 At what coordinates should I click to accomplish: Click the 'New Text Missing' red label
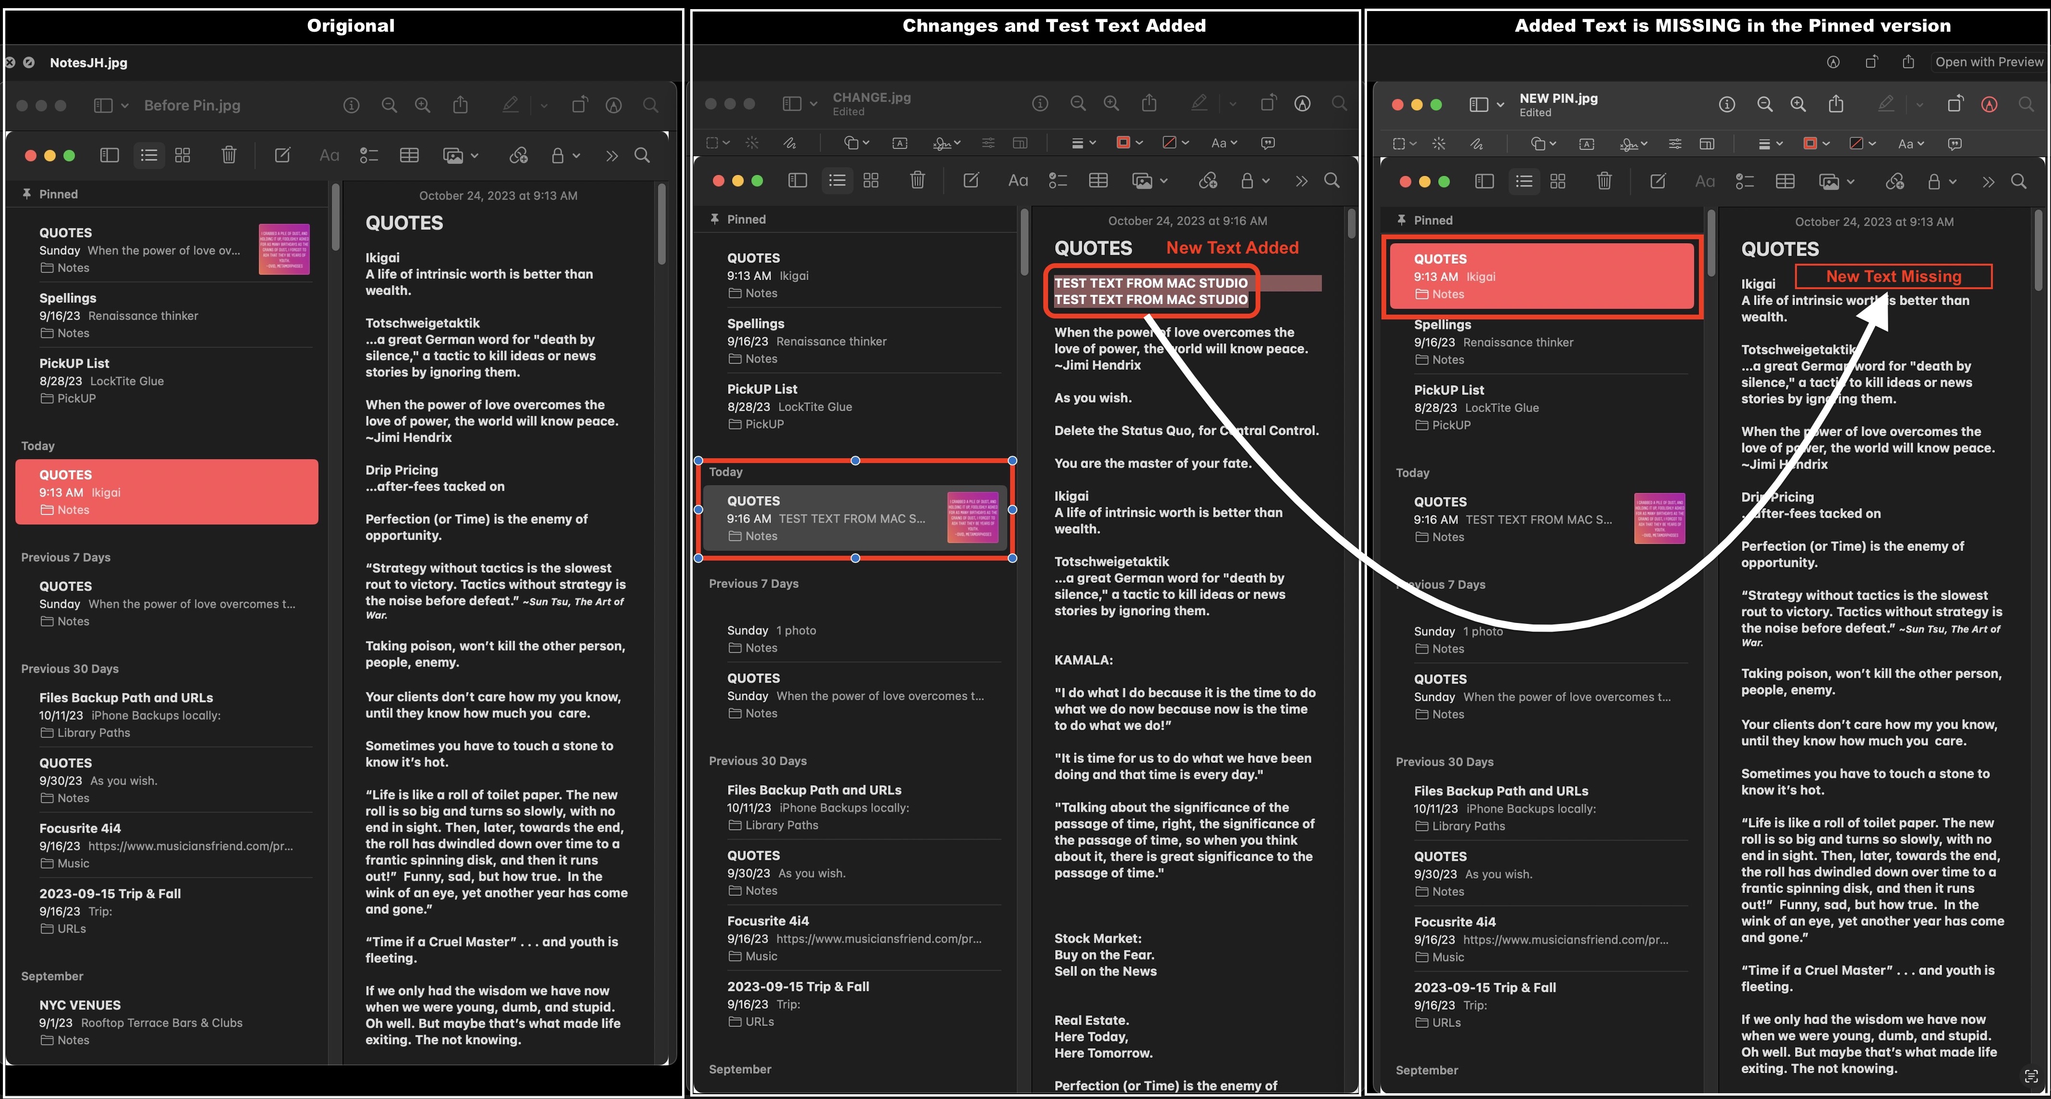click(x=1892, y=276)
